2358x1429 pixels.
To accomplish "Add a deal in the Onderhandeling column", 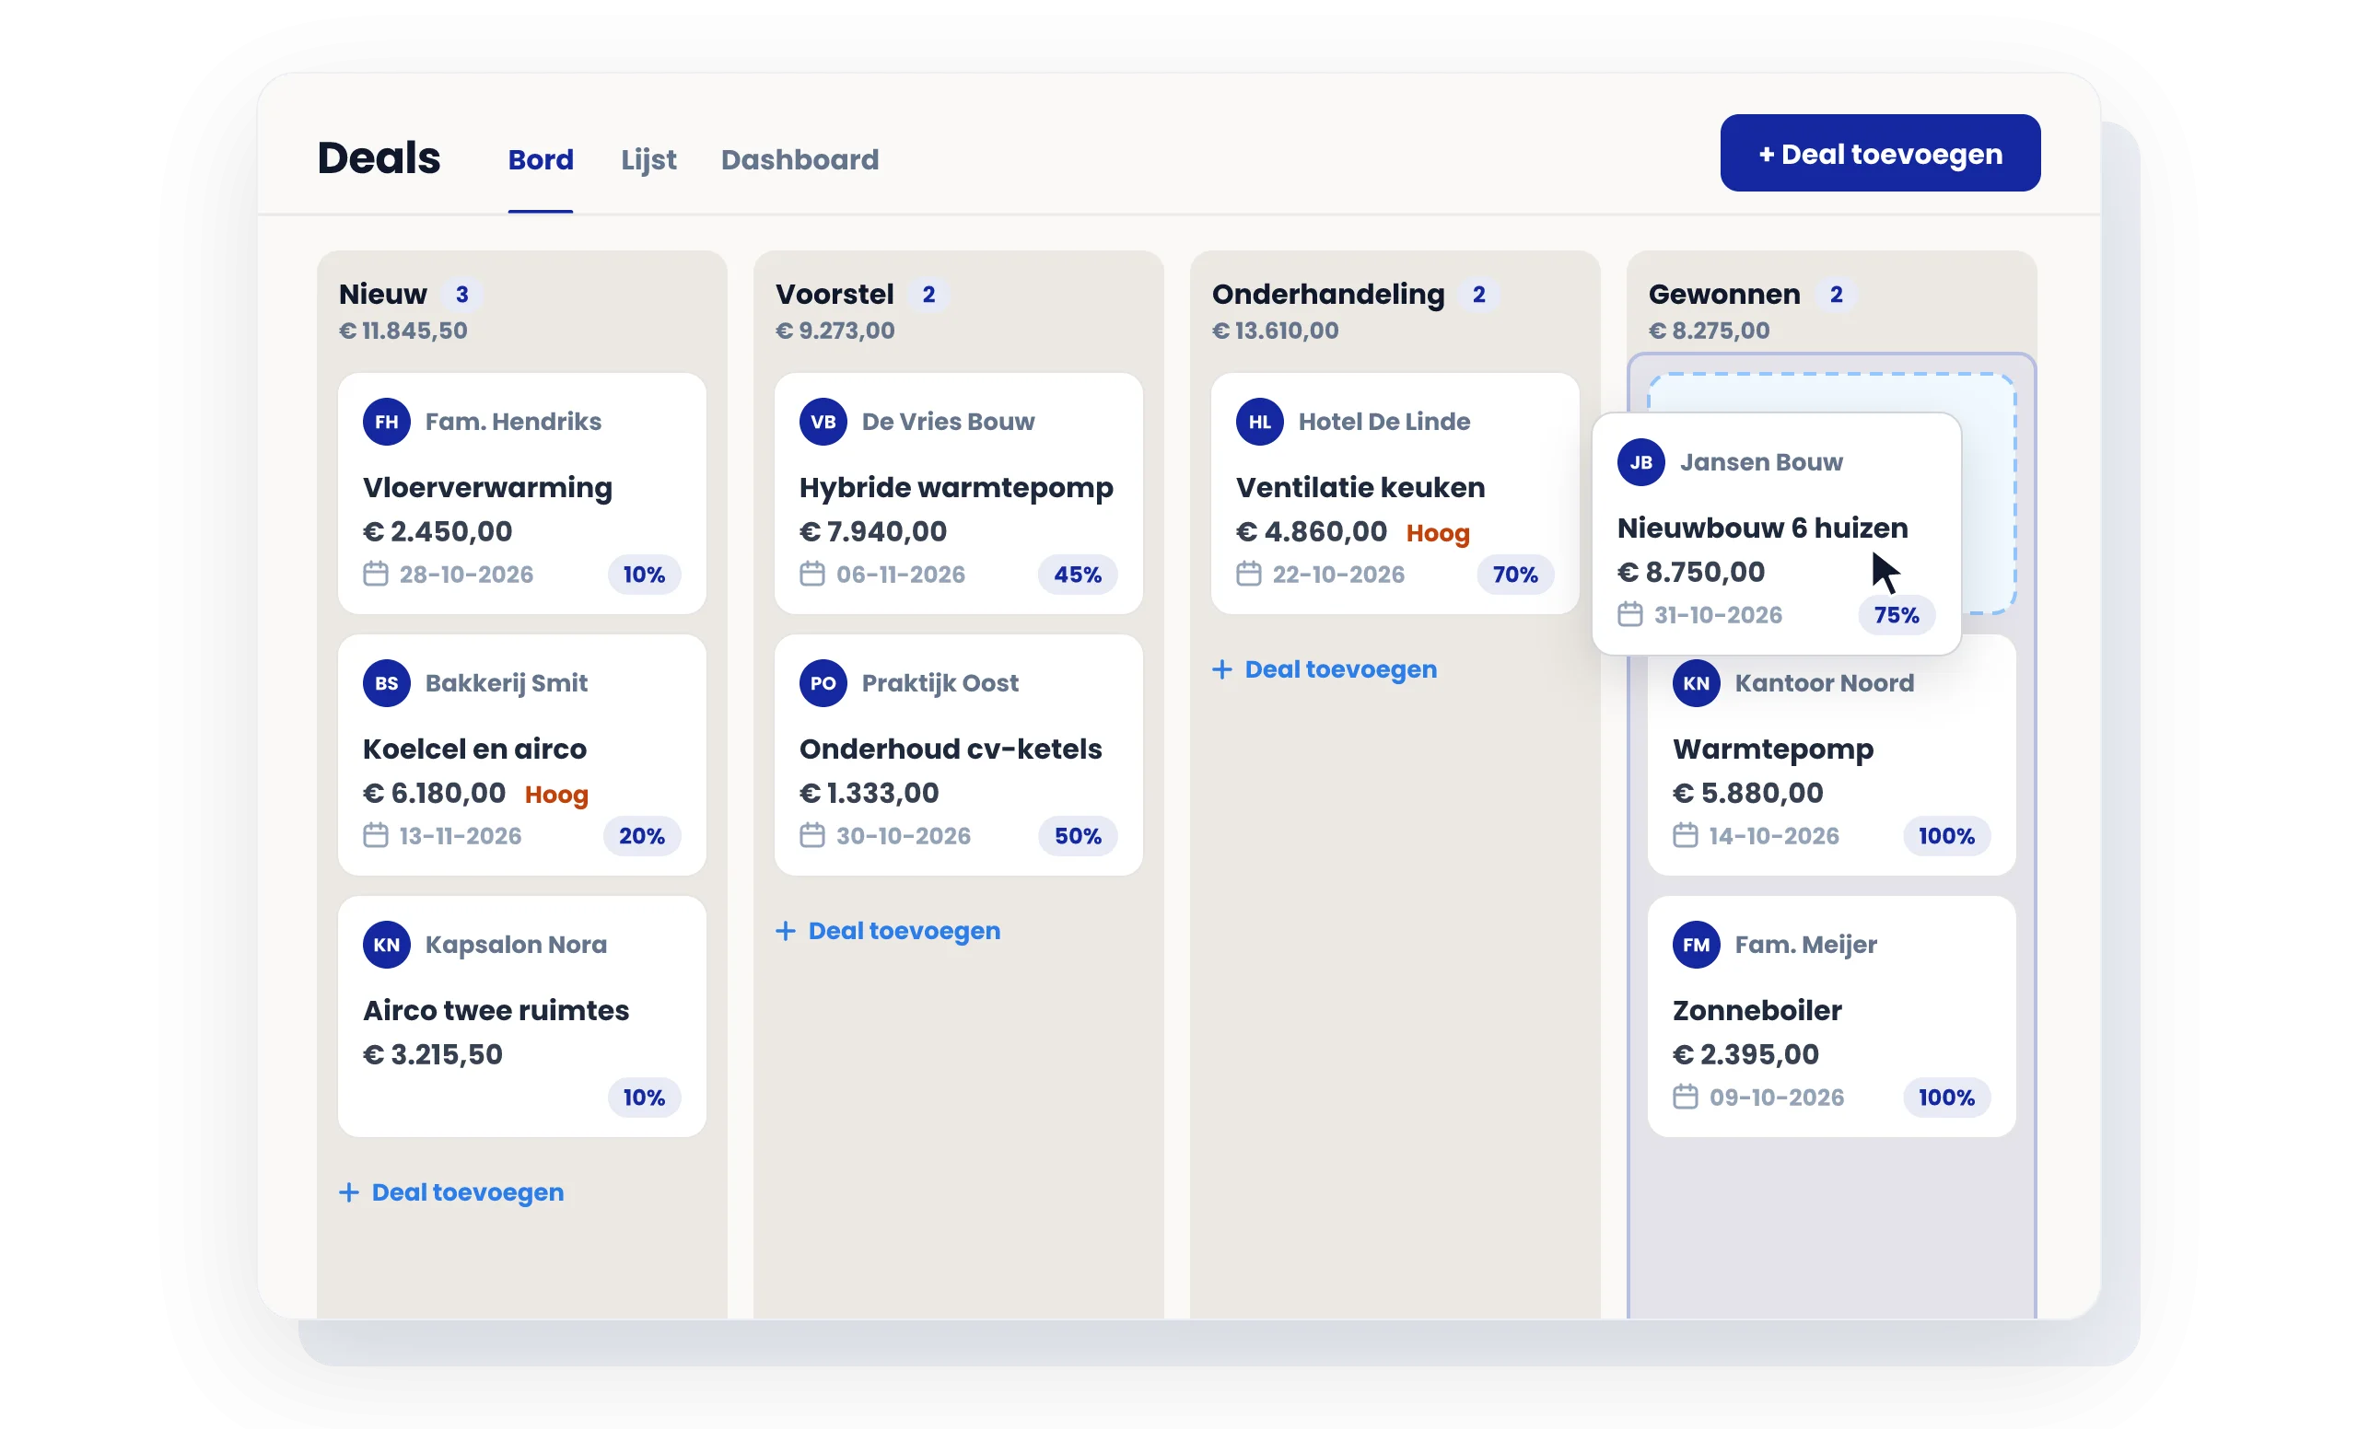I will tap(1325, 669).
